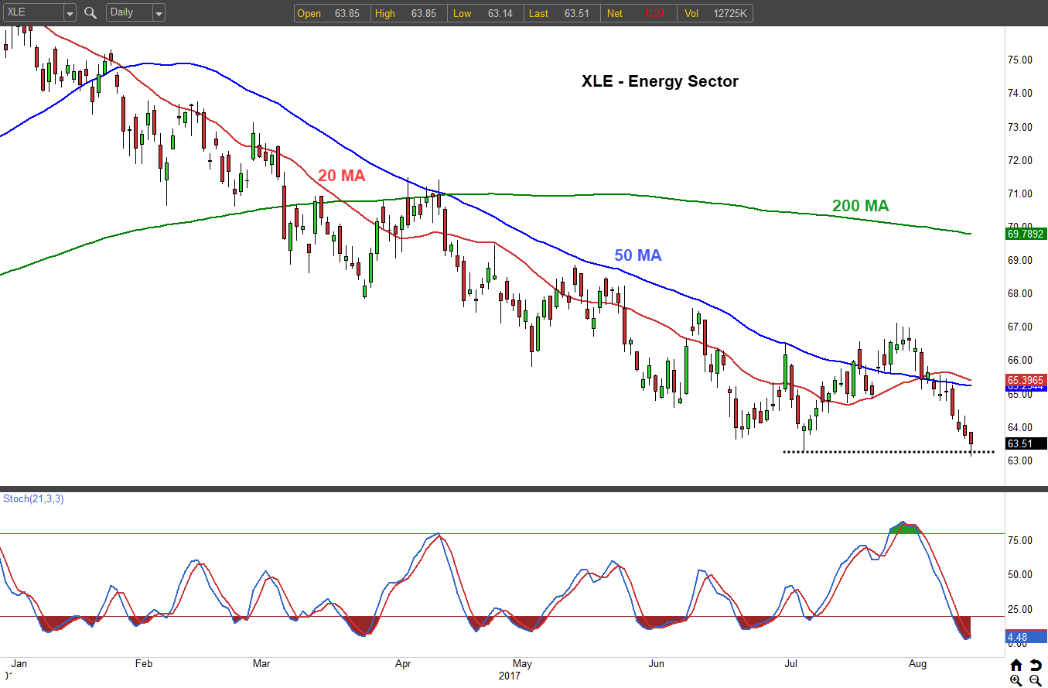
Task: Select the Low value 63.14
Action: pos(500,13)
